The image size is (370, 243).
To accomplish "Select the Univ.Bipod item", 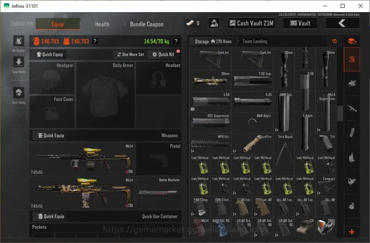I will (284, 154).
